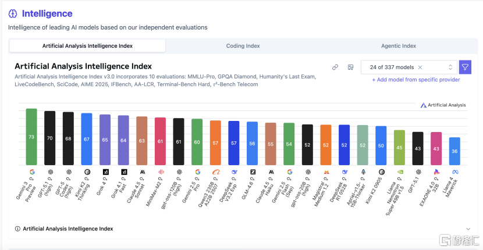Click the Meta logo under Llama 4 Maverick
The width and height of the screenshot is (483, 250).
[454, 172]
